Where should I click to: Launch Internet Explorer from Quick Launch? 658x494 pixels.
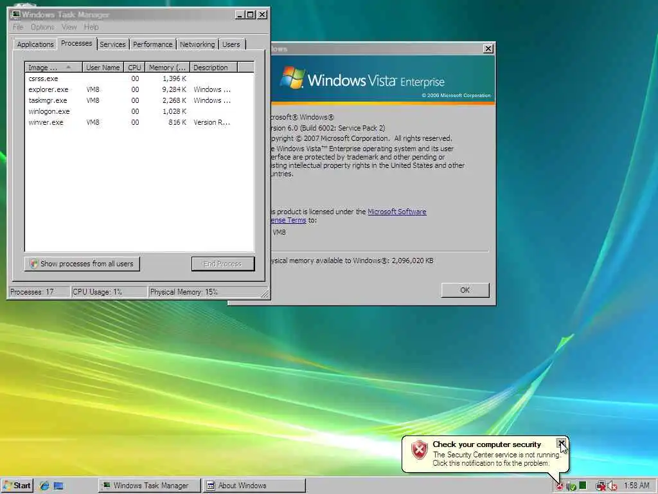44,486
